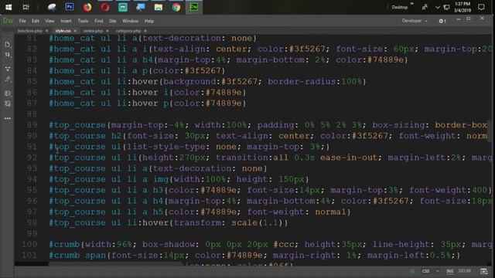Image resolution: width=495 pixels, height=278 pixels.
Task: Close the category.php tab
Action: [x=145, y=31]
